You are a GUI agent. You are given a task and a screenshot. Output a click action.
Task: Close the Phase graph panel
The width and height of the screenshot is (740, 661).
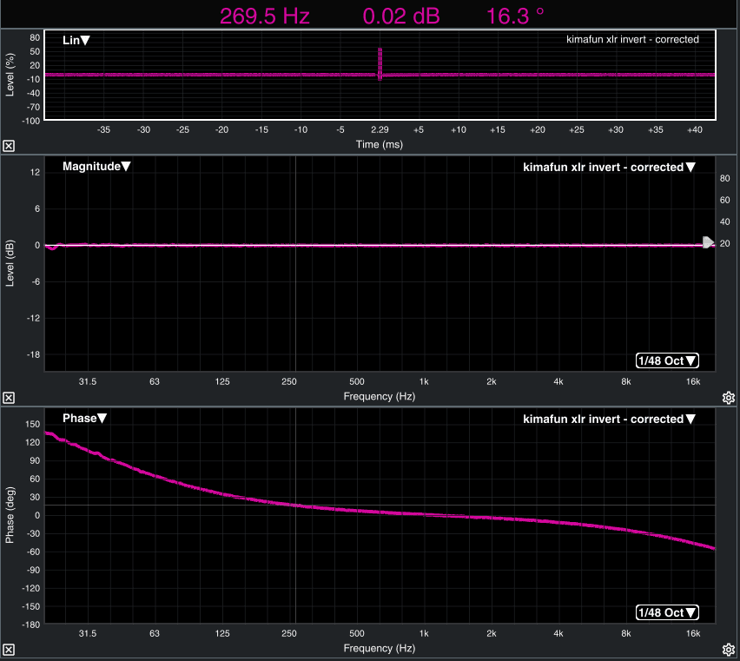point(9,650)
